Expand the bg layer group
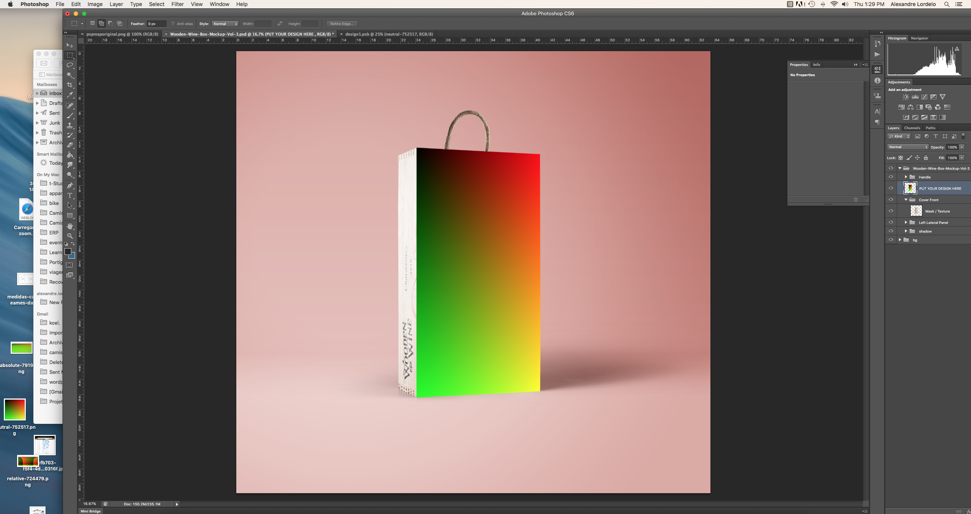This screenshot has height=514, width=971. tap(900, 240)
